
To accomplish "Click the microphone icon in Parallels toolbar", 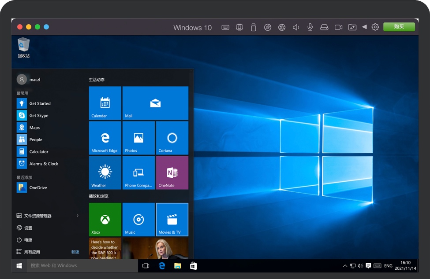I will point(310,27).
